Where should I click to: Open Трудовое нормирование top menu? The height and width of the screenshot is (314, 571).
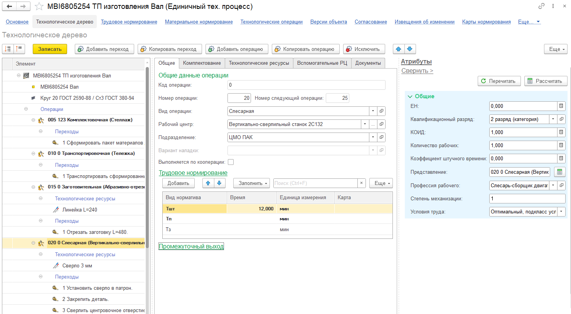(129, 22)
